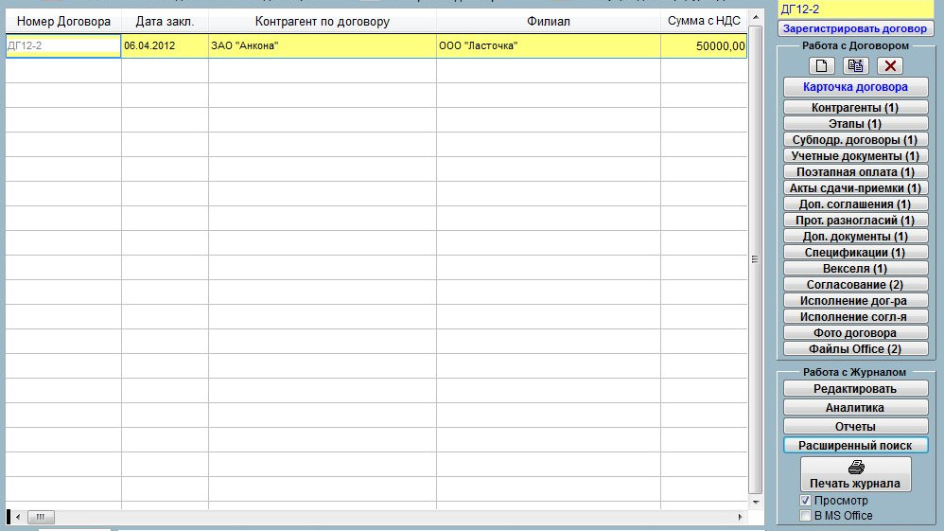Tick the В MS Office checkbox
The height and width of the screenshot is (531, 944).
coord(806,515)
